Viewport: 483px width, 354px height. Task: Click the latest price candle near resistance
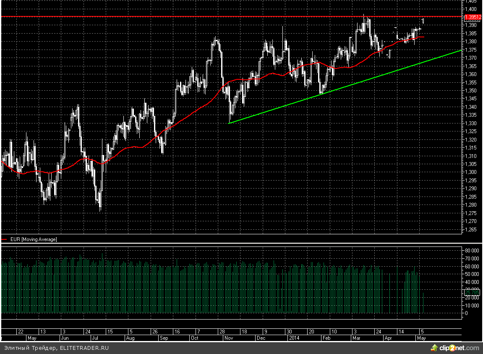[x=423, y=21]
